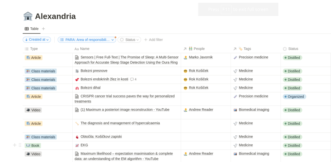This screenshot has height=162, width=331.
Task: Click the drop icon next to Obtočila
Action: pos(77,137)
